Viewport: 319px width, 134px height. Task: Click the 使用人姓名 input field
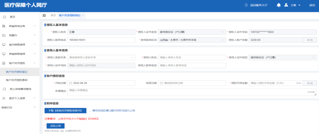192,57
